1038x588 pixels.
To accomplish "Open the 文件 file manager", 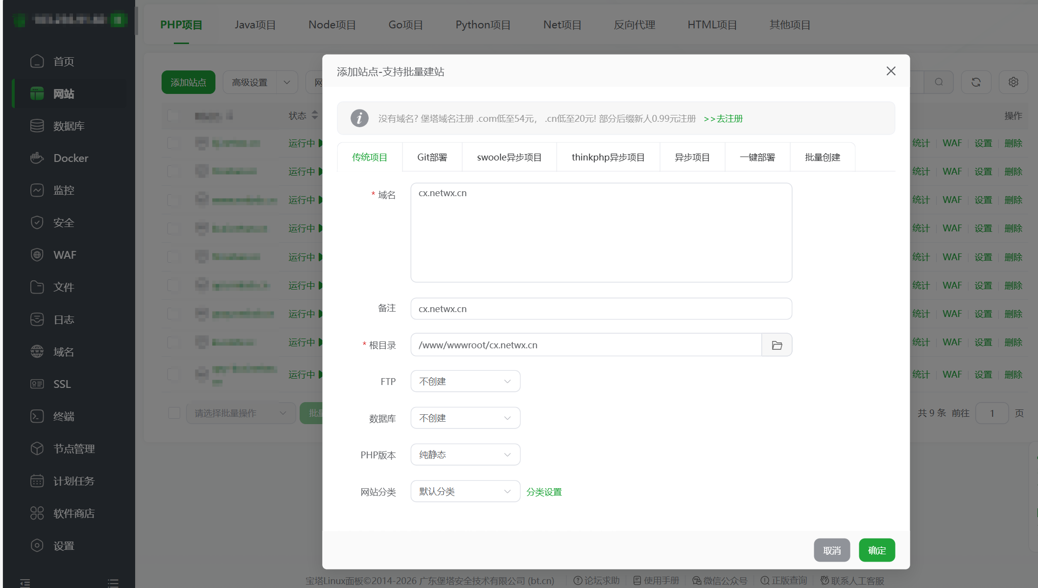I will (64, 287).
